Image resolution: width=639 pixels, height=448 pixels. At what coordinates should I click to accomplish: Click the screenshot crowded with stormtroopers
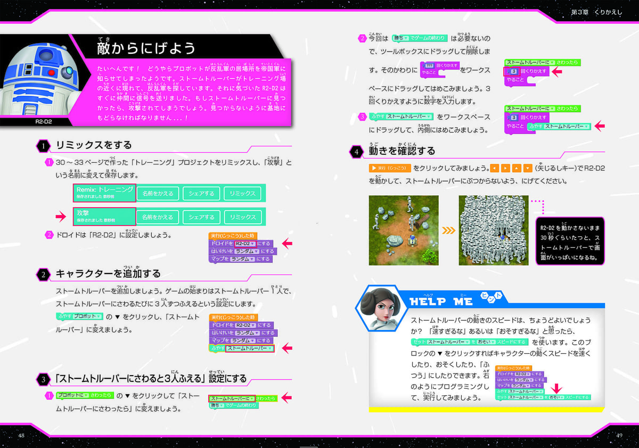point(494,230)
